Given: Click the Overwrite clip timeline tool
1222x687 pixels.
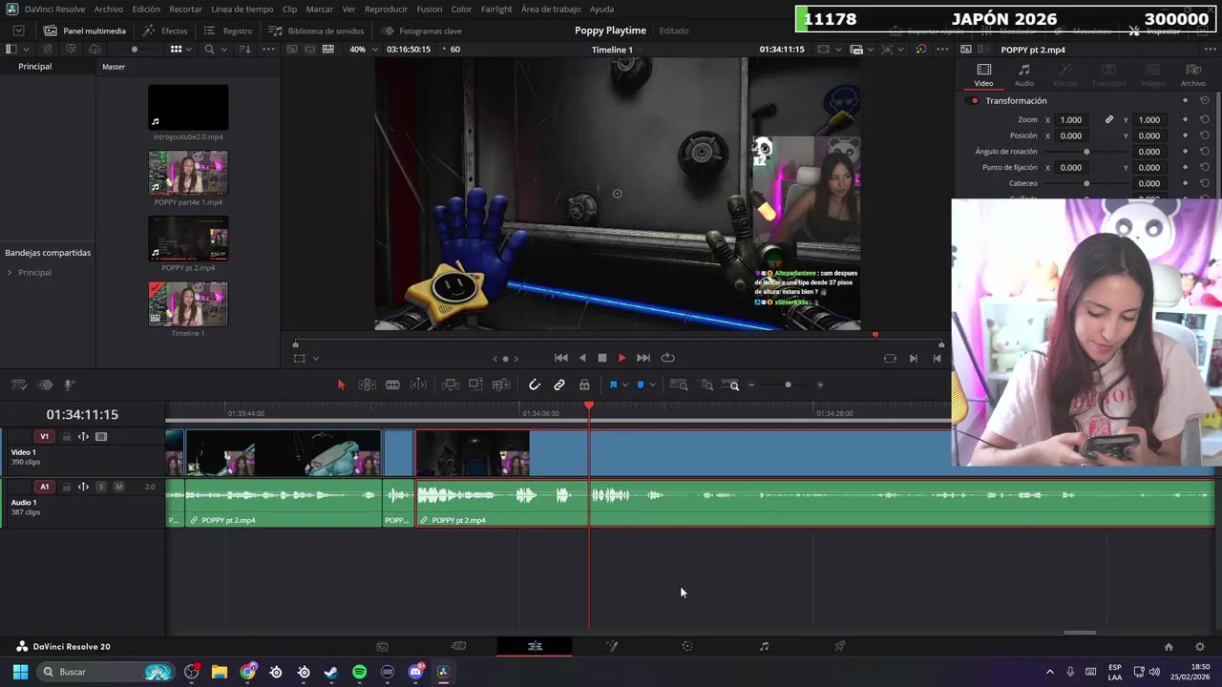Looking at the screenshot, I should pyautogui.click(x=475, y=385).
